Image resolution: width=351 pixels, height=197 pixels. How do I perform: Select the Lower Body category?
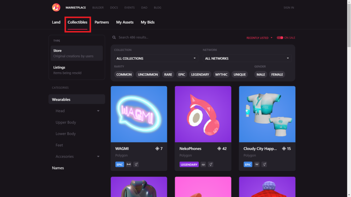pyautogui.click(x=65, y=134)
